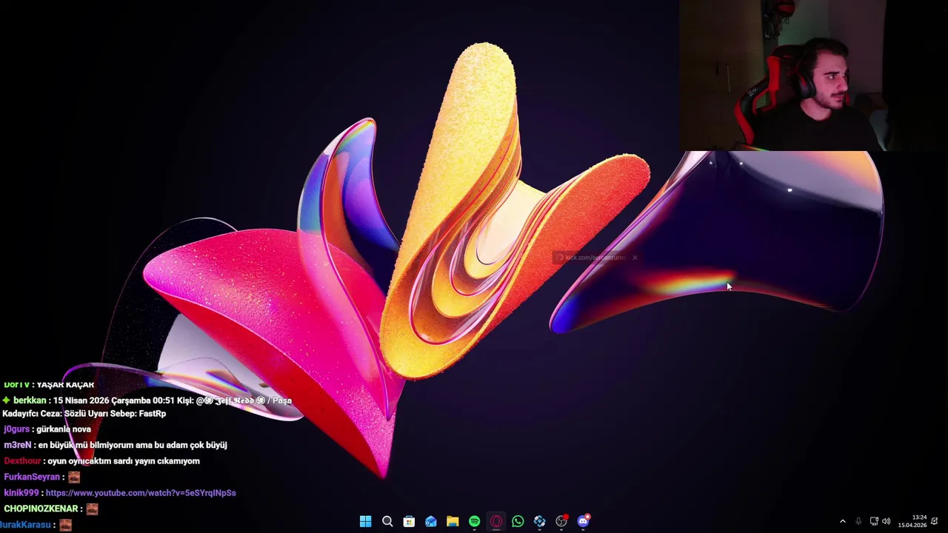Click chat message 'gürkanla nova'
This screenshot has width=948, height=533.
tap(64, 429)
